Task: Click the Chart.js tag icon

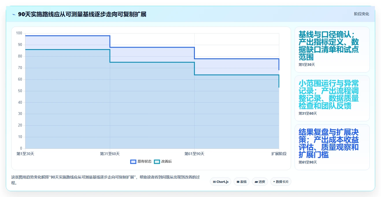Action: (214, 182)
